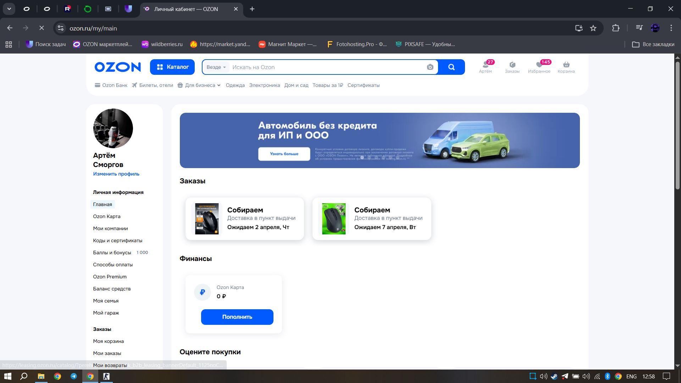This screenshot has height=383, width=681.
Task: Click the camera image search icon
Action: tap(430, 67)
